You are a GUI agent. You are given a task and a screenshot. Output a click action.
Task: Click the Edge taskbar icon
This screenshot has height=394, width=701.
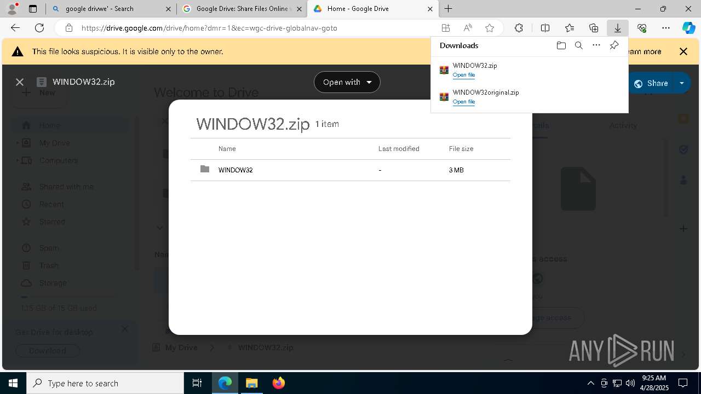pyautogui.click(x=225, y=383)
